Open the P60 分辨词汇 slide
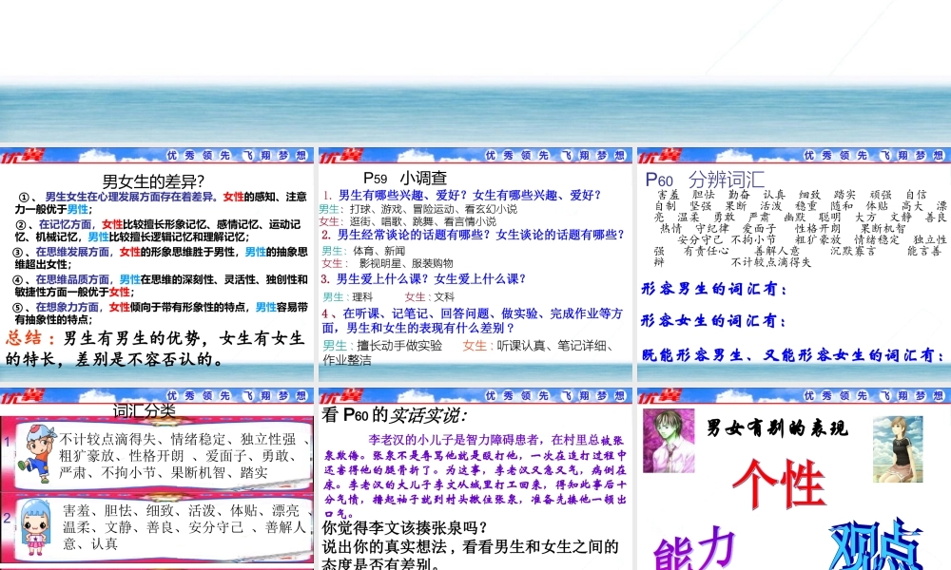 [794, 264]
